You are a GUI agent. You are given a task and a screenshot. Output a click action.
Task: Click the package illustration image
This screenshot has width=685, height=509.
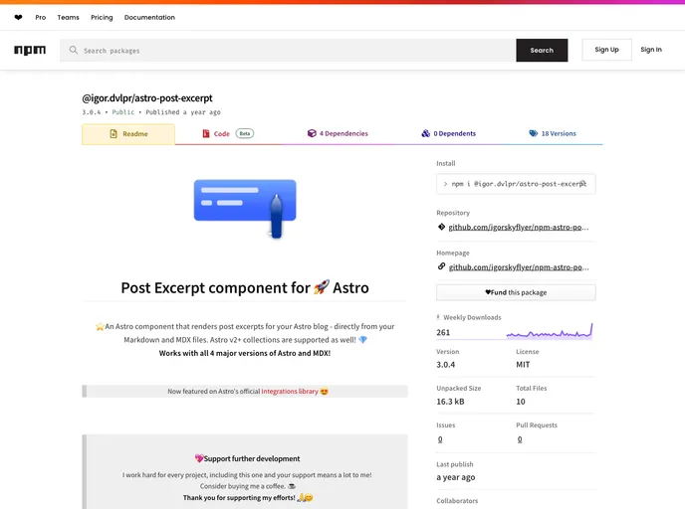(245, 209)
